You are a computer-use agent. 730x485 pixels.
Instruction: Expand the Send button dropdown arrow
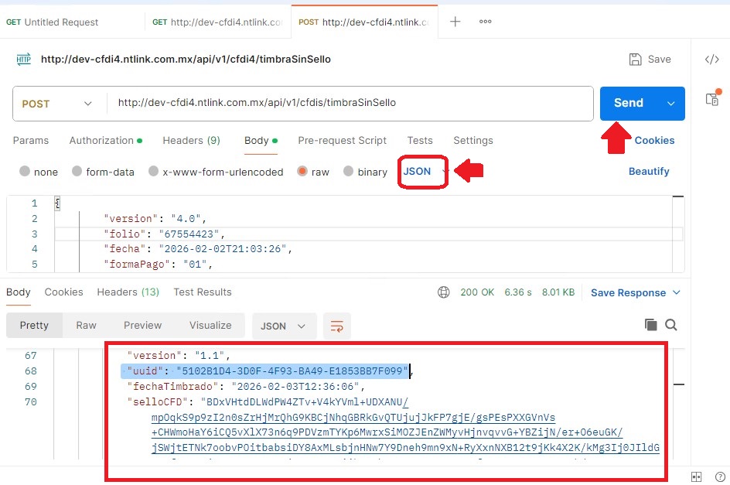(x=671, y=104)
